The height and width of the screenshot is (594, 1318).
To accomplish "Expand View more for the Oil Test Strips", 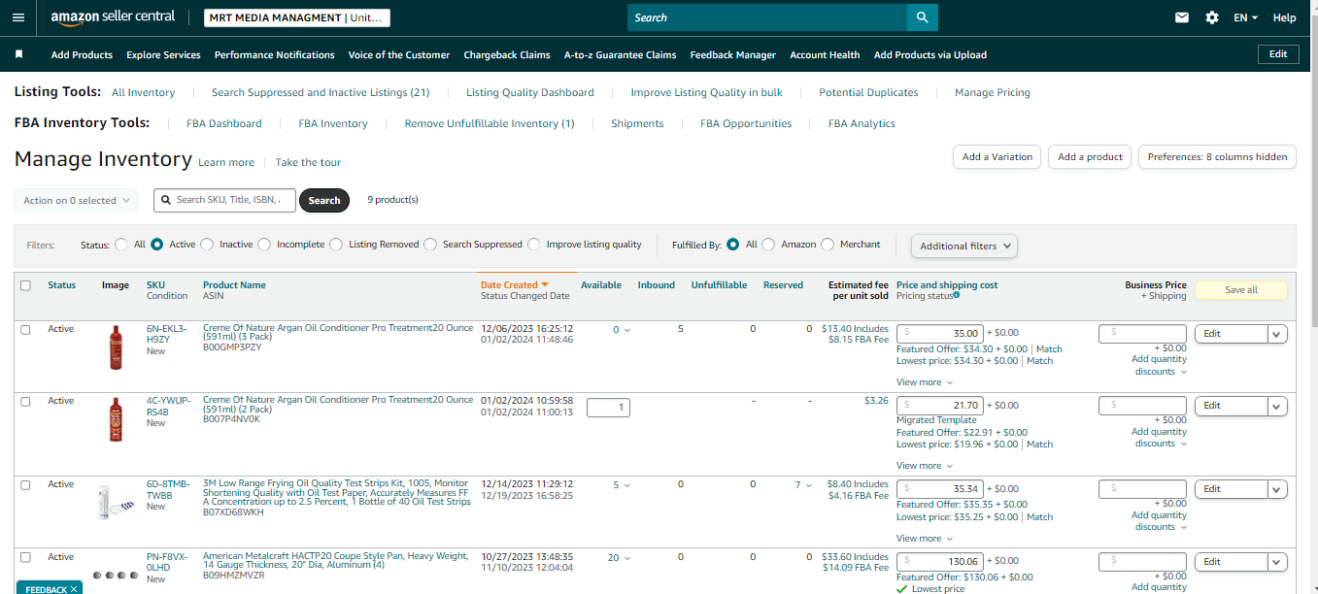I will 924,539.
